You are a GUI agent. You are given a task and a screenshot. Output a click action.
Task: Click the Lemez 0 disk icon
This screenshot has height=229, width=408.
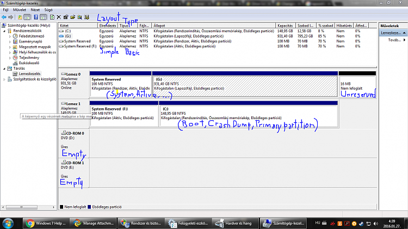pos(63,74)
